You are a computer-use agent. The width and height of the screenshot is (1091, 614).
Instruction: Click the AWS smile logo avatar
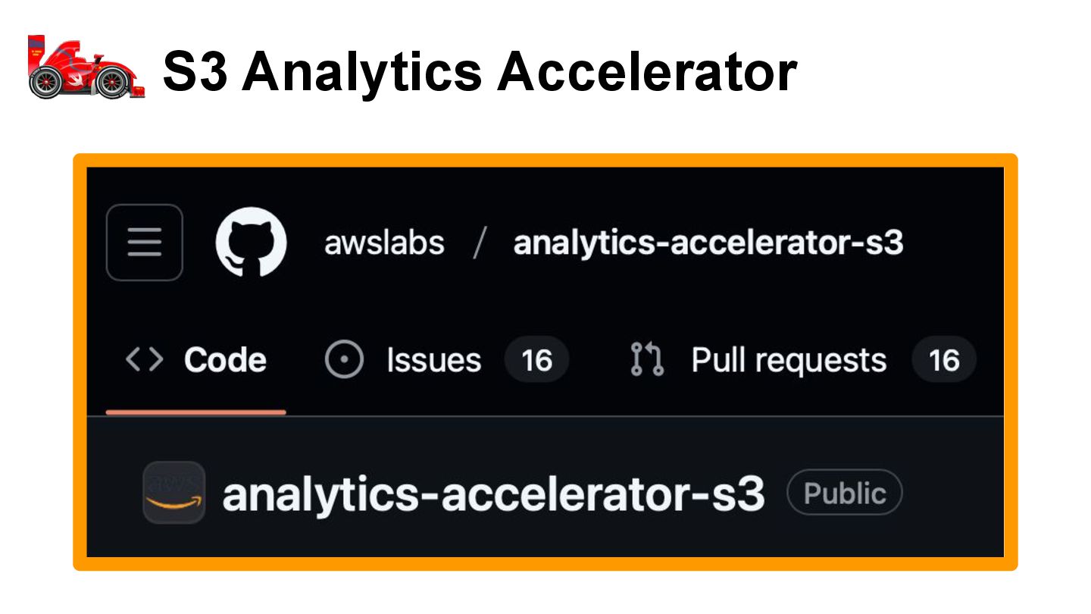[x=174, y=493]
